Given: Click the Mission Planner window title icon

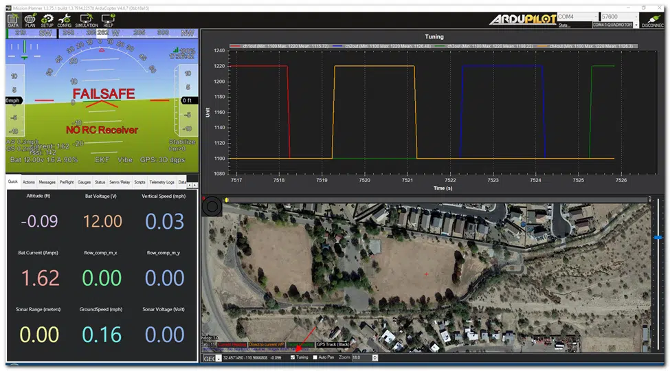Looking at the screenshot, I should point(8,8).
